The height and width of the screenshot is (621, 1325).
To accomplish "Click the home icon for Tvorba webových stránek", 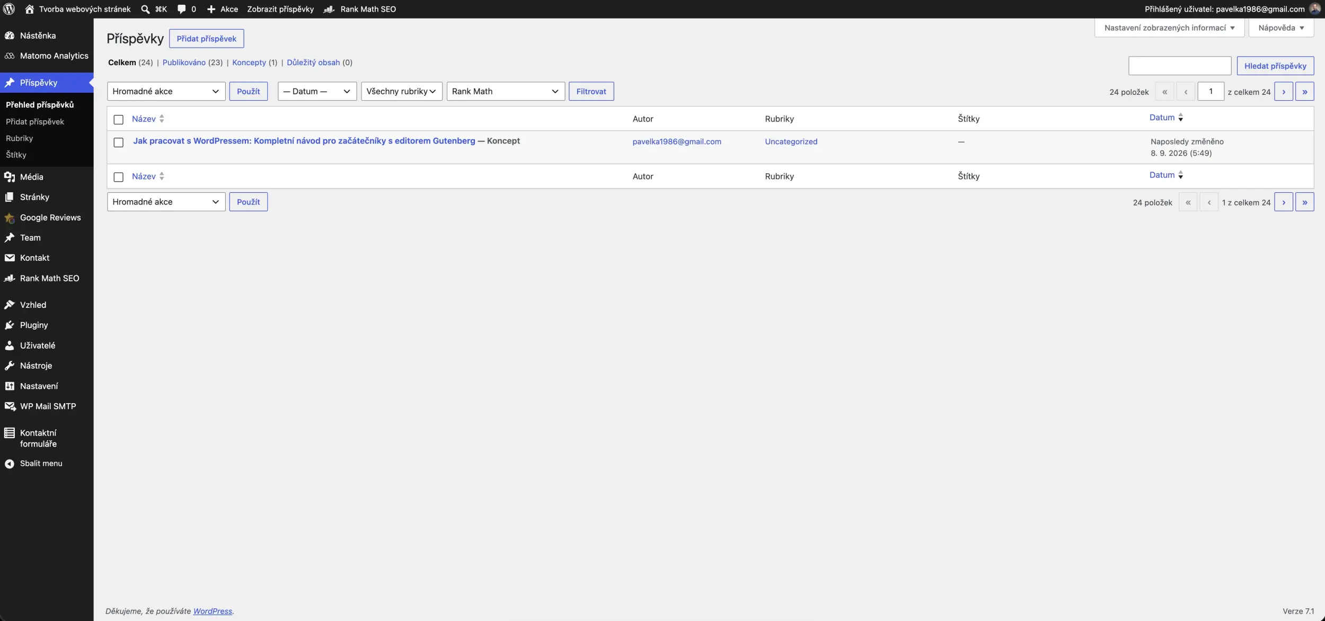I will coord(30,9).
